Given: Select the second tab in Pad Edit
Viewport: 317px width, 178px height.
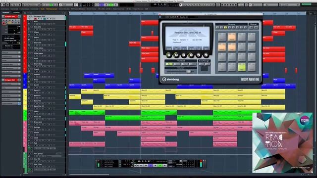Looking at the screenshot, I should coord(177,64).
